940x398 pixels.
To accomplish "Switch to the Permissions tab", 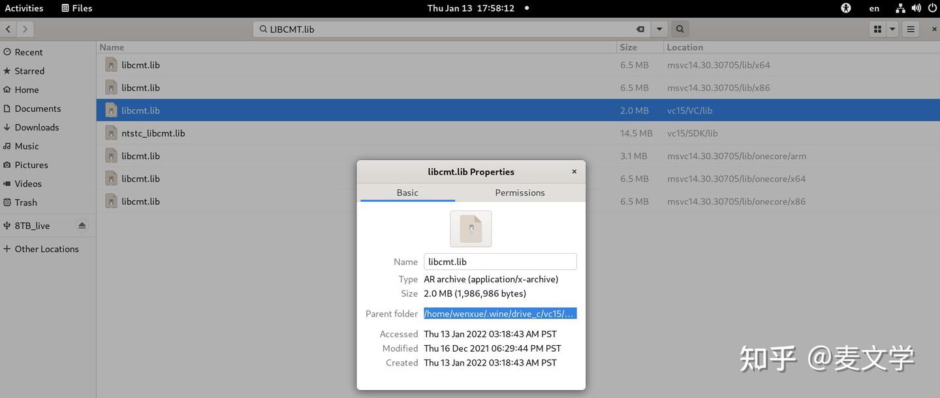I will point(519,192).
